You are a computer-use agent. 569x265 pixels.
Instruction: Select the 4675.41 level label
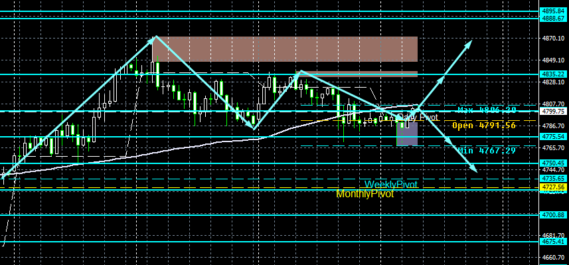[x=553, y=241]
